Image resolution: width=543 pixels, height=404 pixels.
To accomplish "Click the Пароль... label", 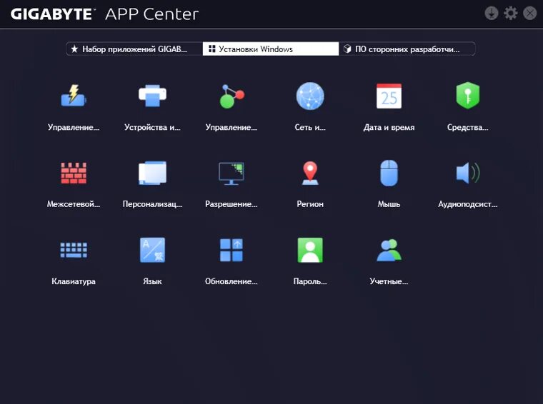I will click(310, 281).
